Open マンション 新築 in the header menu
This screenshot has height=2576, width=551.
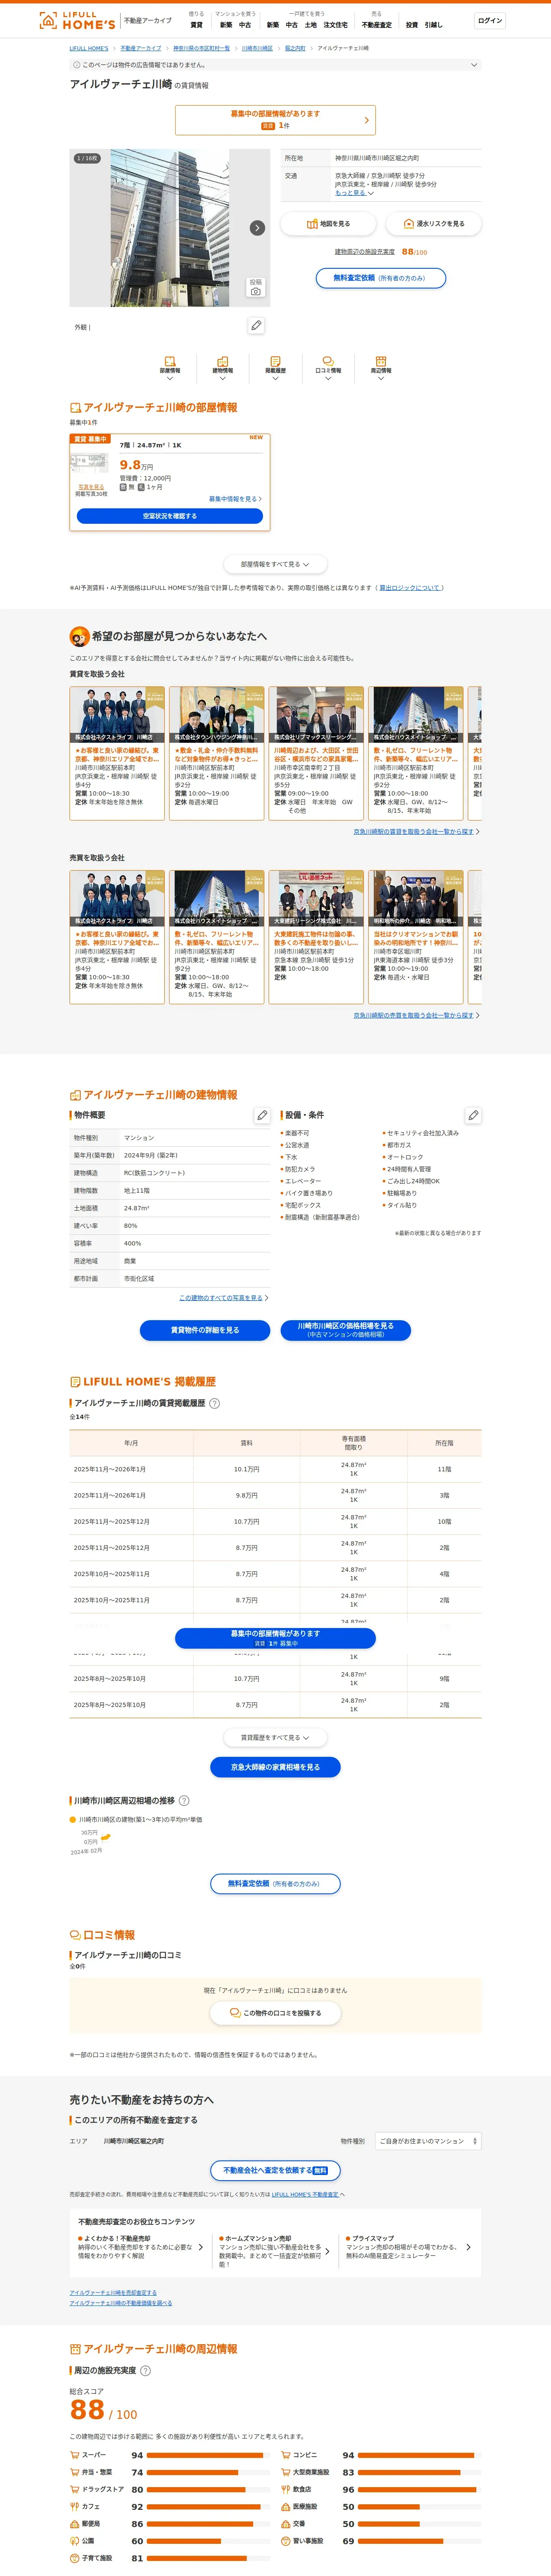coord(226,25)
